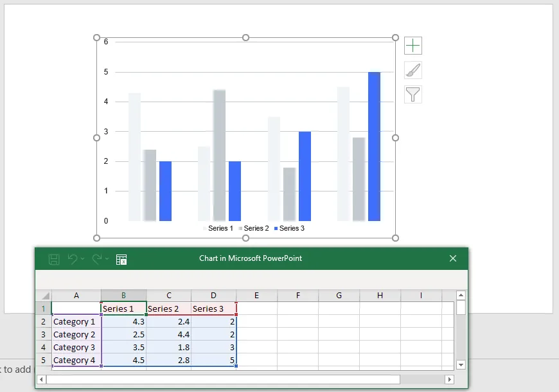This screenshot has width=559, height=392.
Task: Select the cell with value 1.8
Action: click(x=168, y=348)
